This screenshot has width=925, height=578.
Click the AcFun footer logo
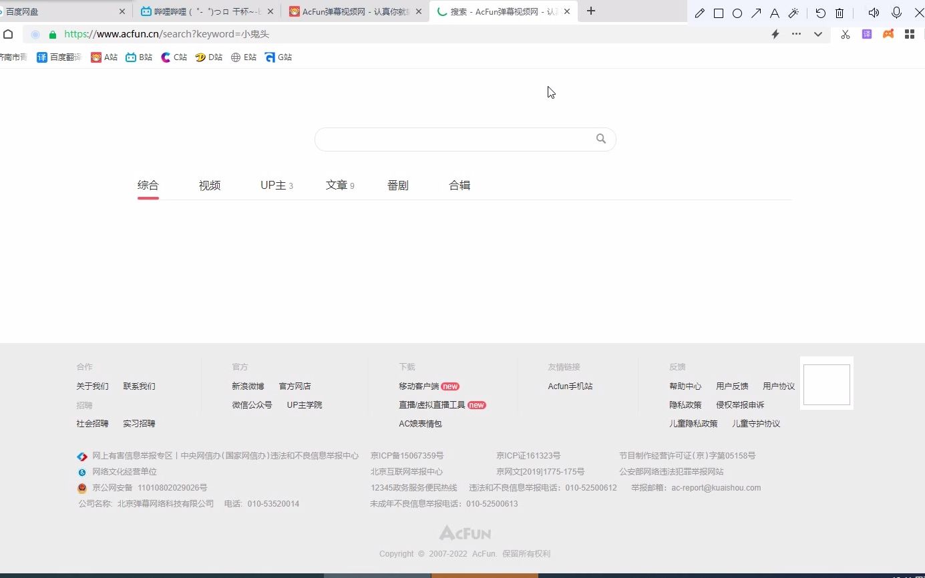[465, 533]
